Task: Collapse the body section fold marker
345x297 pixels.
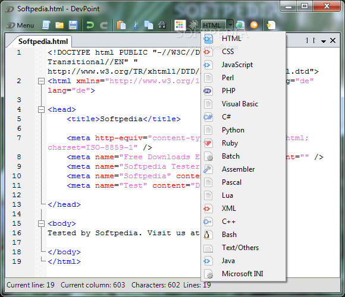Action: [x=41, y=223]
